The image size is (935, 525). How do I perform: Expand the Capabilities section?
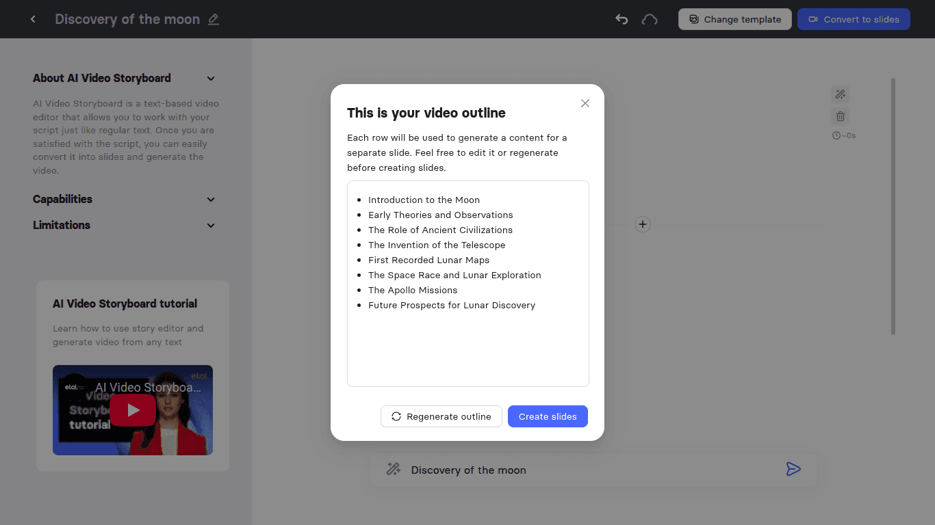coord(211,200)
